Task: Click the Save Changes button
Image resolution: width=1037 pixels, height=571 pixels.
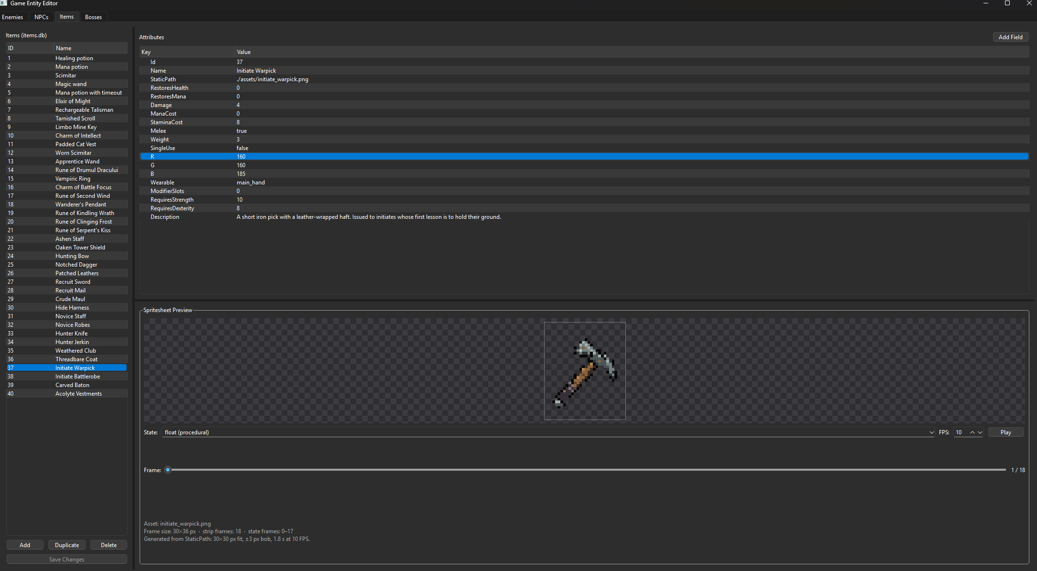Action: pos(66,559)
